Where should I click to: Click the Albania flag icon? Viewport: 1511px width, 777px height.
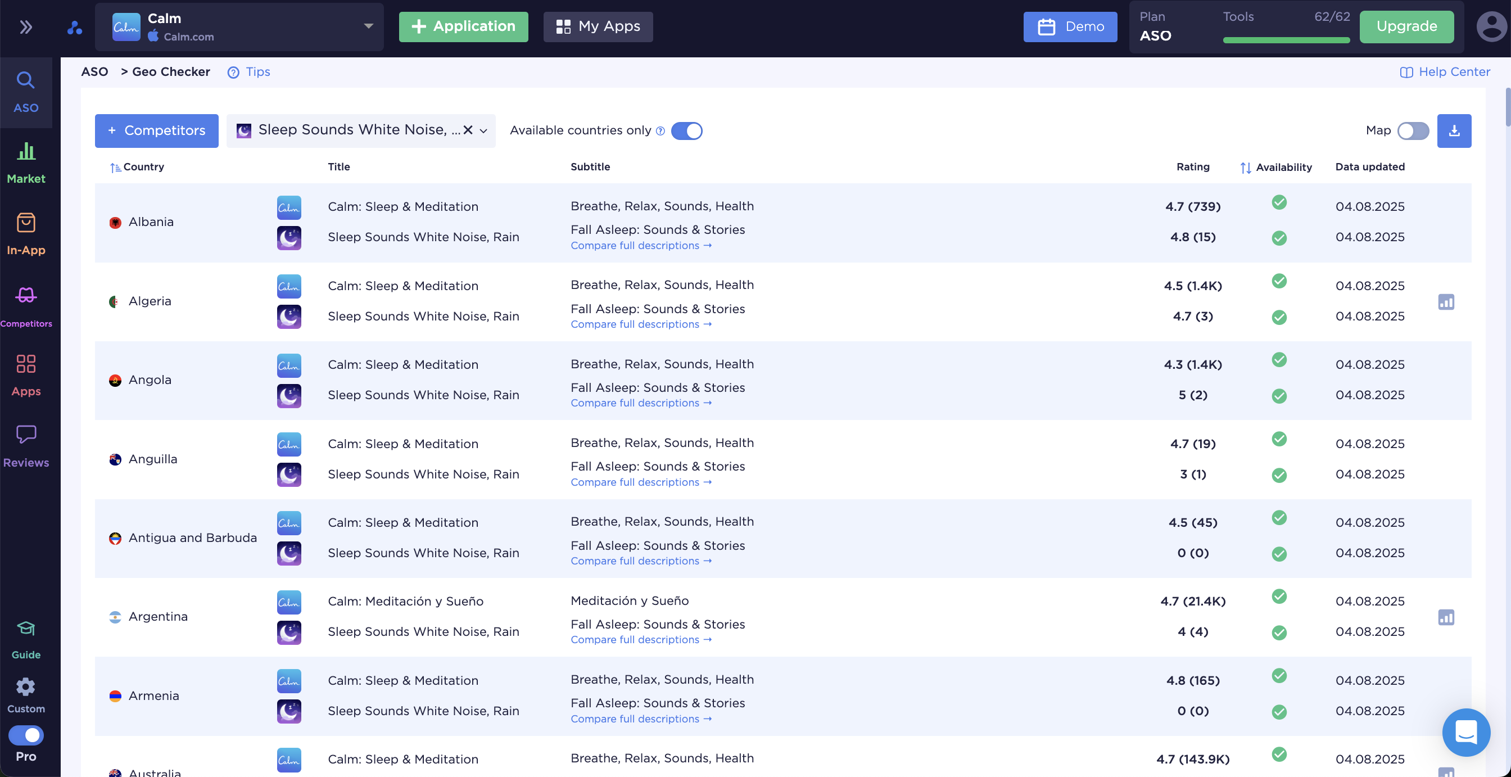[x=115, y=223]
